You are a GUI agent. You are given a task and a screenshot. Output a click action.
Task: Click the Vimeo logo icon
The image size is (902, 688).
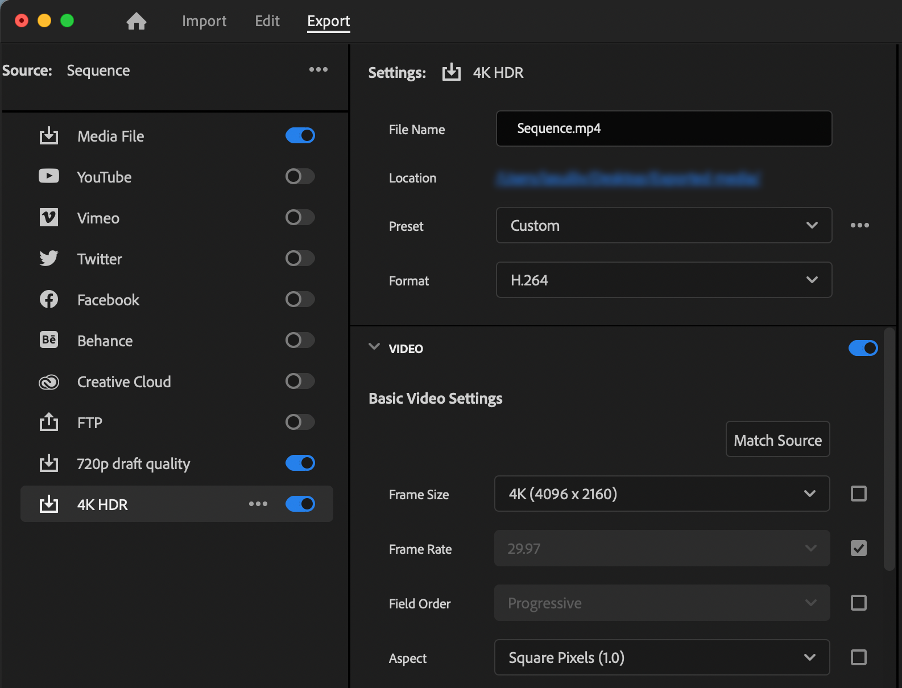tap(49, 217)
